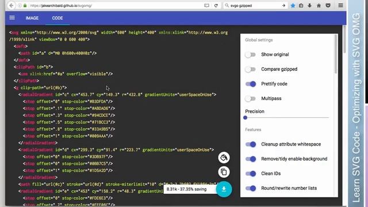Click the settings panel scrollbar
This screenshot has height=207, width=368.
pos(336,55)
